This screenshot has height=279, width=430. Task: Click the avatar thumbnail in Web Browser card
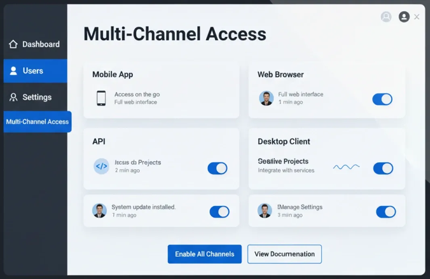point(266,98)
